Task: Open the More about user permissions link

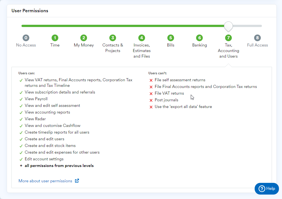Action: (x=45, y=181)
